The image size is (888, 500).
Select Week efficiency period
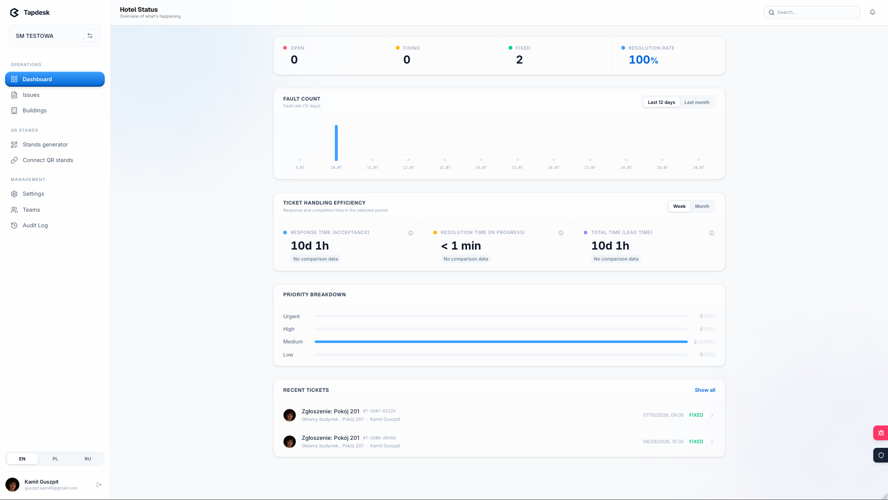click(x=679, y=206)
